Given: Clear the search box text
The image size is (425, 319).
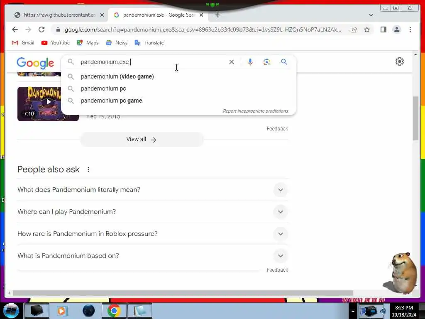Looking at the screenshot, I should (x=232, y=62).
